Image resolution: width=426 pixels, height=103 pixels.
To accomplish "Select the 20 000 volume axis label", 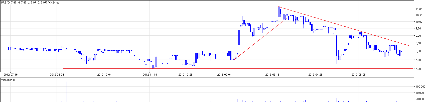I will click(x=420, y=99).
